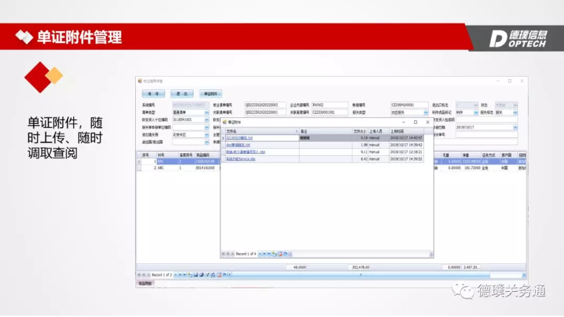
Task: Open the 转换-核注清单信息导入.xlsx attachment
Action: tap(246, 152)
